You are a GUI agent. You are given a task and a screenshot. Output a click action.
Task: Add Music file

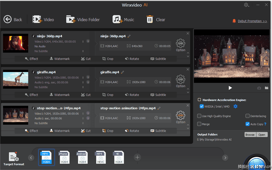coord(123,19)
